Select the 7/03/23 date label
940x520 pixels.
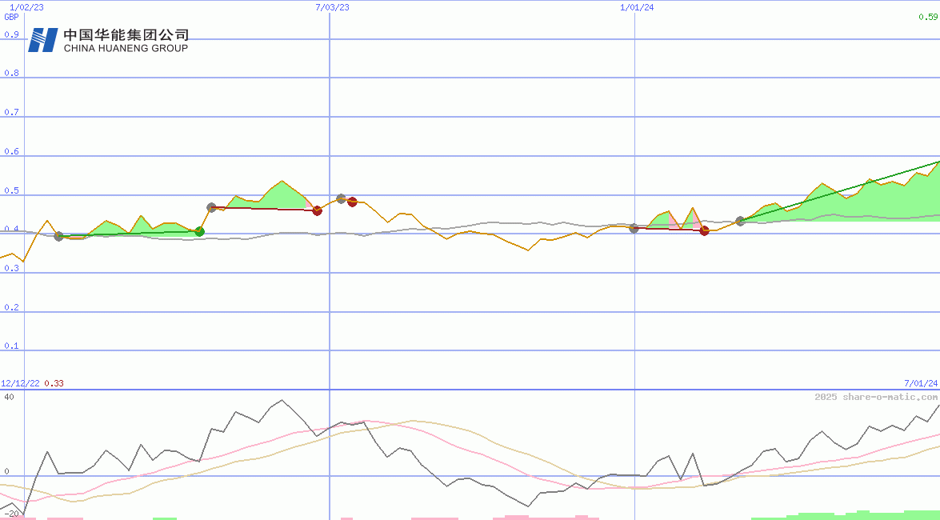click(328, 6)
